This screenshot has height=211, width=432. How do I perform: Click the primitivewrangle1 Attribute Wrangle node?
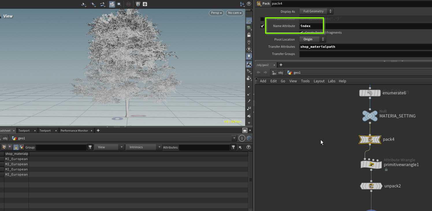(371, 165)
